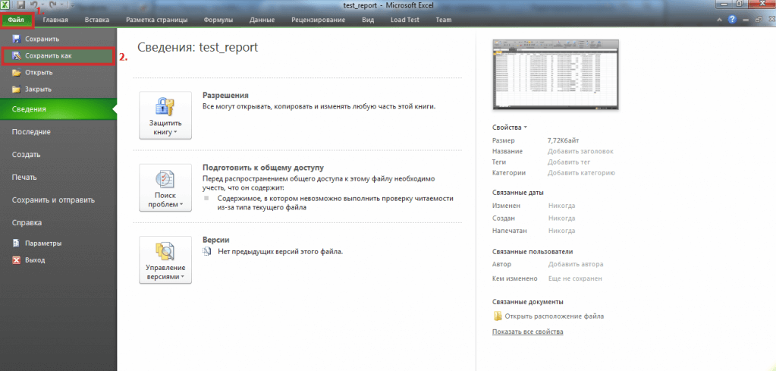Click the blue Help question mark icon
The image size is (776, 371).
(733, 19)
